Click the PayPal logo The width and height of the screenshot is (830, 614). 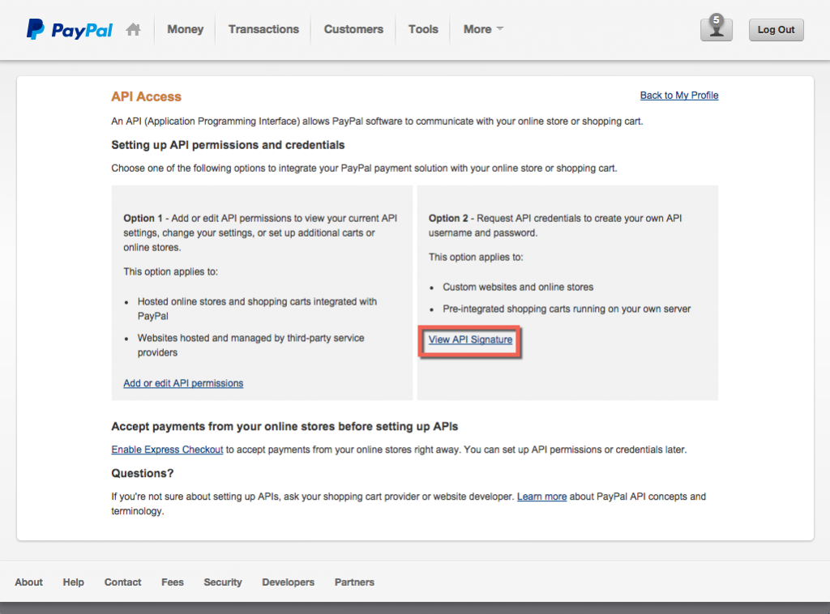coord(69,29)
